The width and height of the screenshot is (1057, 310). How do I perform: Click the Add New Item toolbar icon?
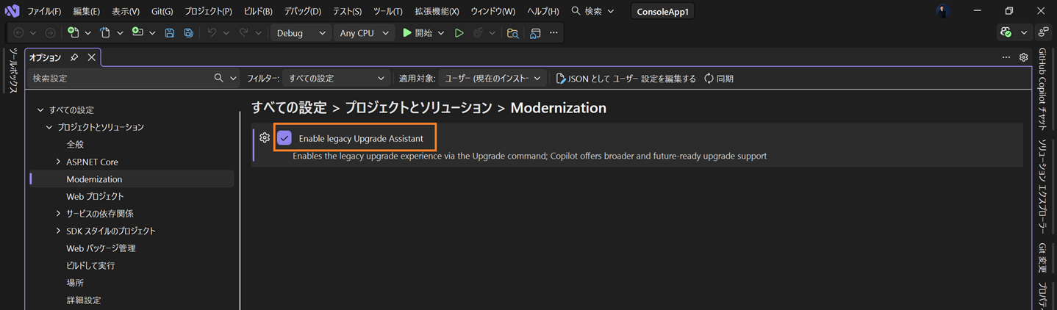point(137,33)
